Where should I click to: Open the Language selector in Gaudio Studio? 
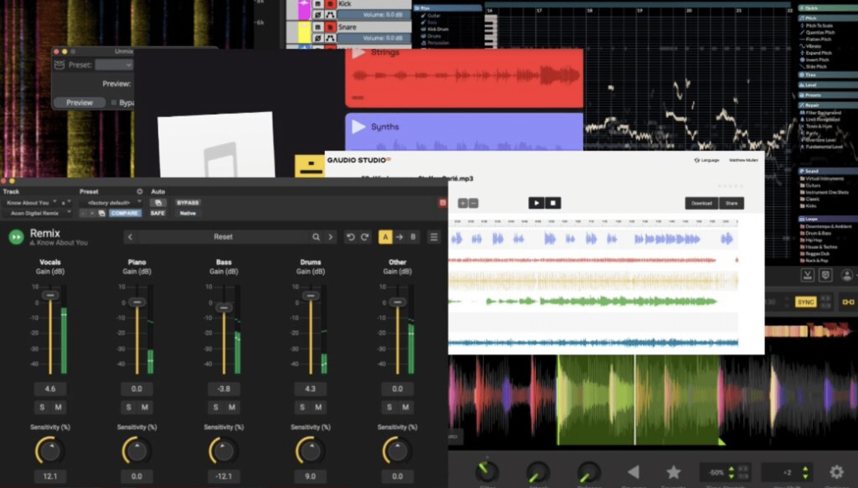pos(707,160)
